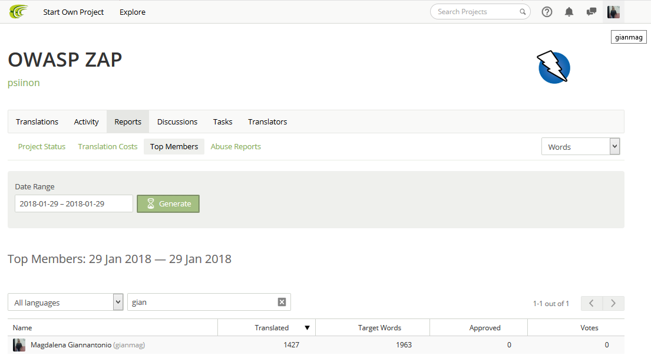The height and width of the screenshot is (358, 651).
Task: Open the Tasks tab
Action: click(x=223, y=122)
